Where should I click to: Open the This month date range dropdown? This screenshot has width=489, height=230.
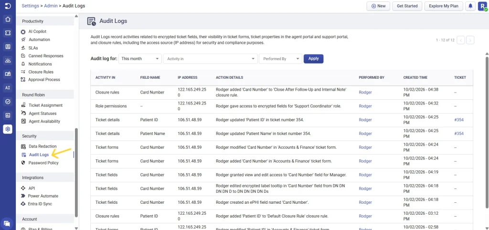pyautogui.click(x=140, y=59)
